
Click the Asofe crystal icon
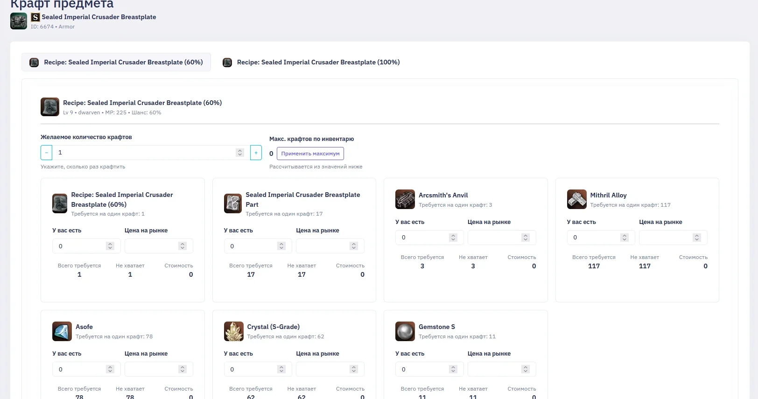click(62, 331)
